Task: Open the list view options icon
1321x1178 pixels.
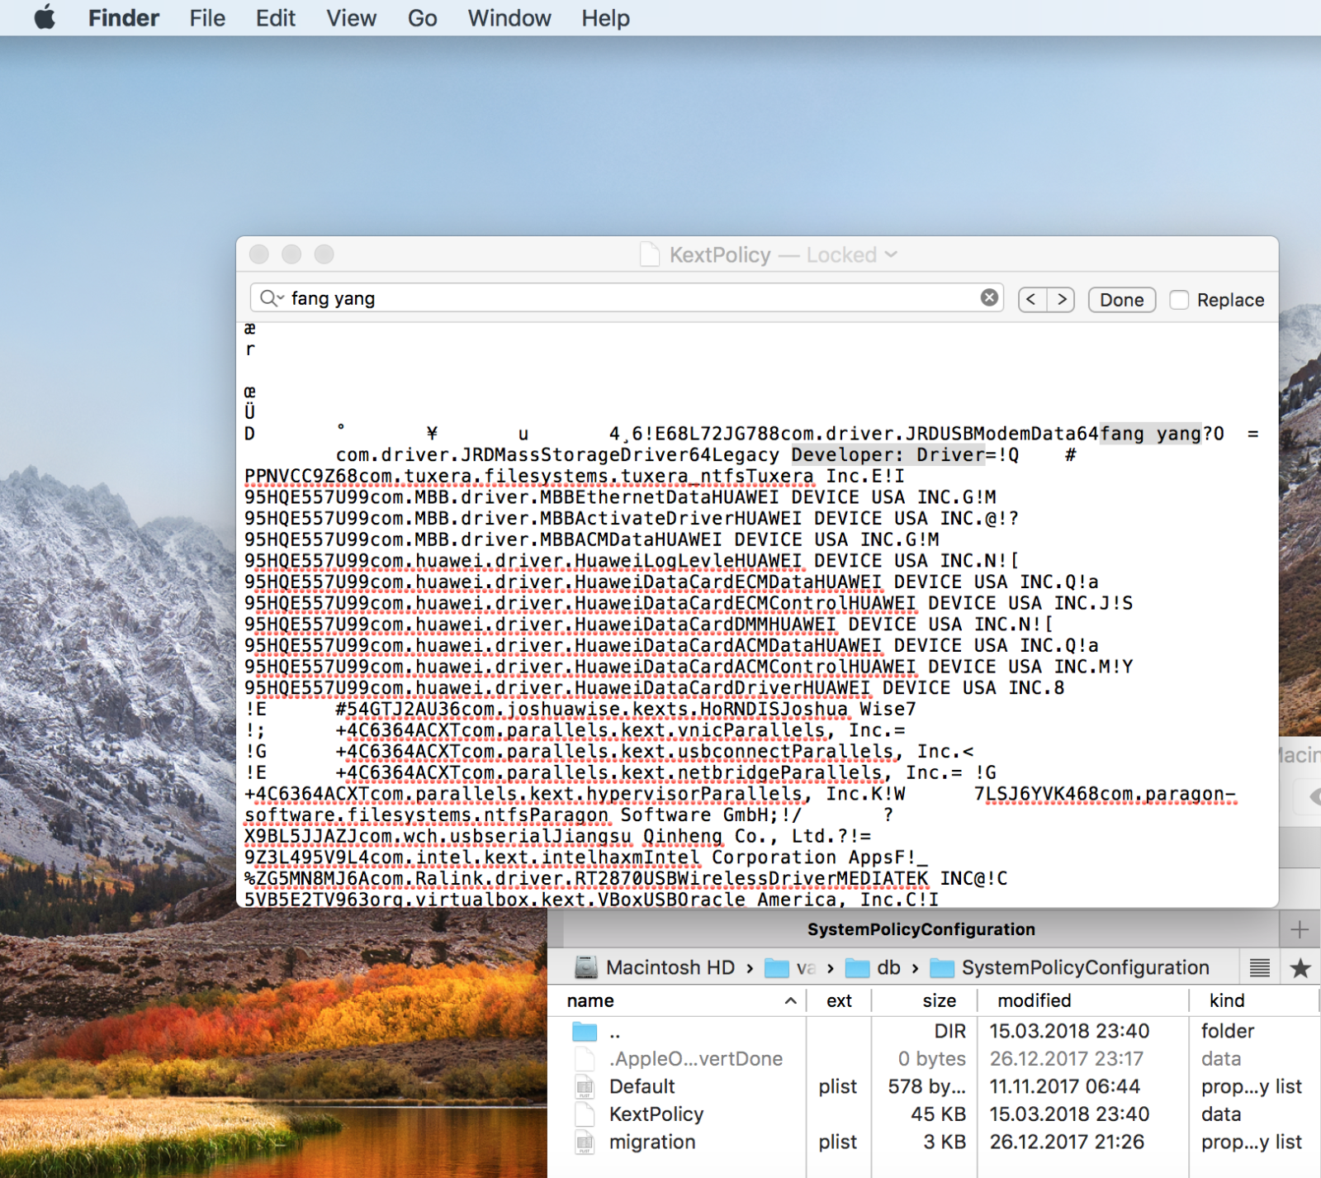Action: pos(1260,967)
